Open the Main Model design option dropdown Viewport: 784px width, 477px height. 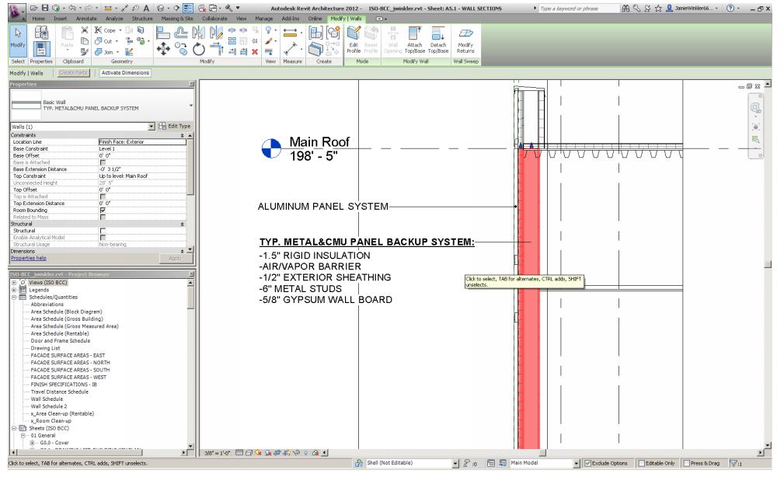point(576,464)
